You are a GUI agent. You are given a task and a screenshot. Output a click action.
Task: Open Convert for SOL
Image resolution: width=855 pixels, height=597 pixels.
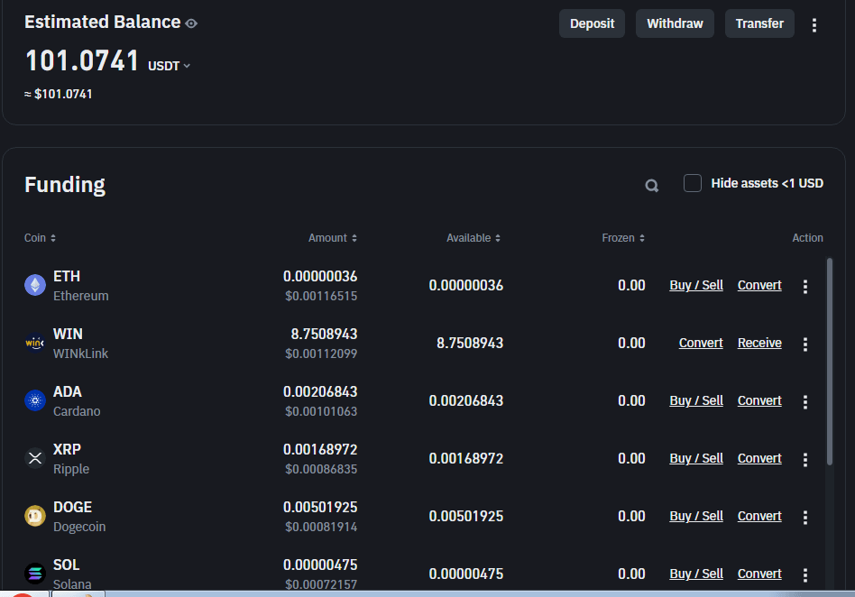(x=759, y=574)
